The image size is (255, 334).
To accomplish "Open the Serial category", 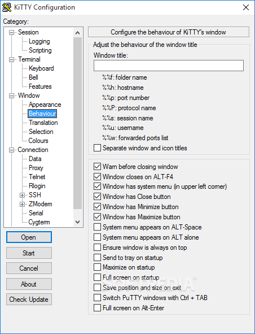I will 36,213.
